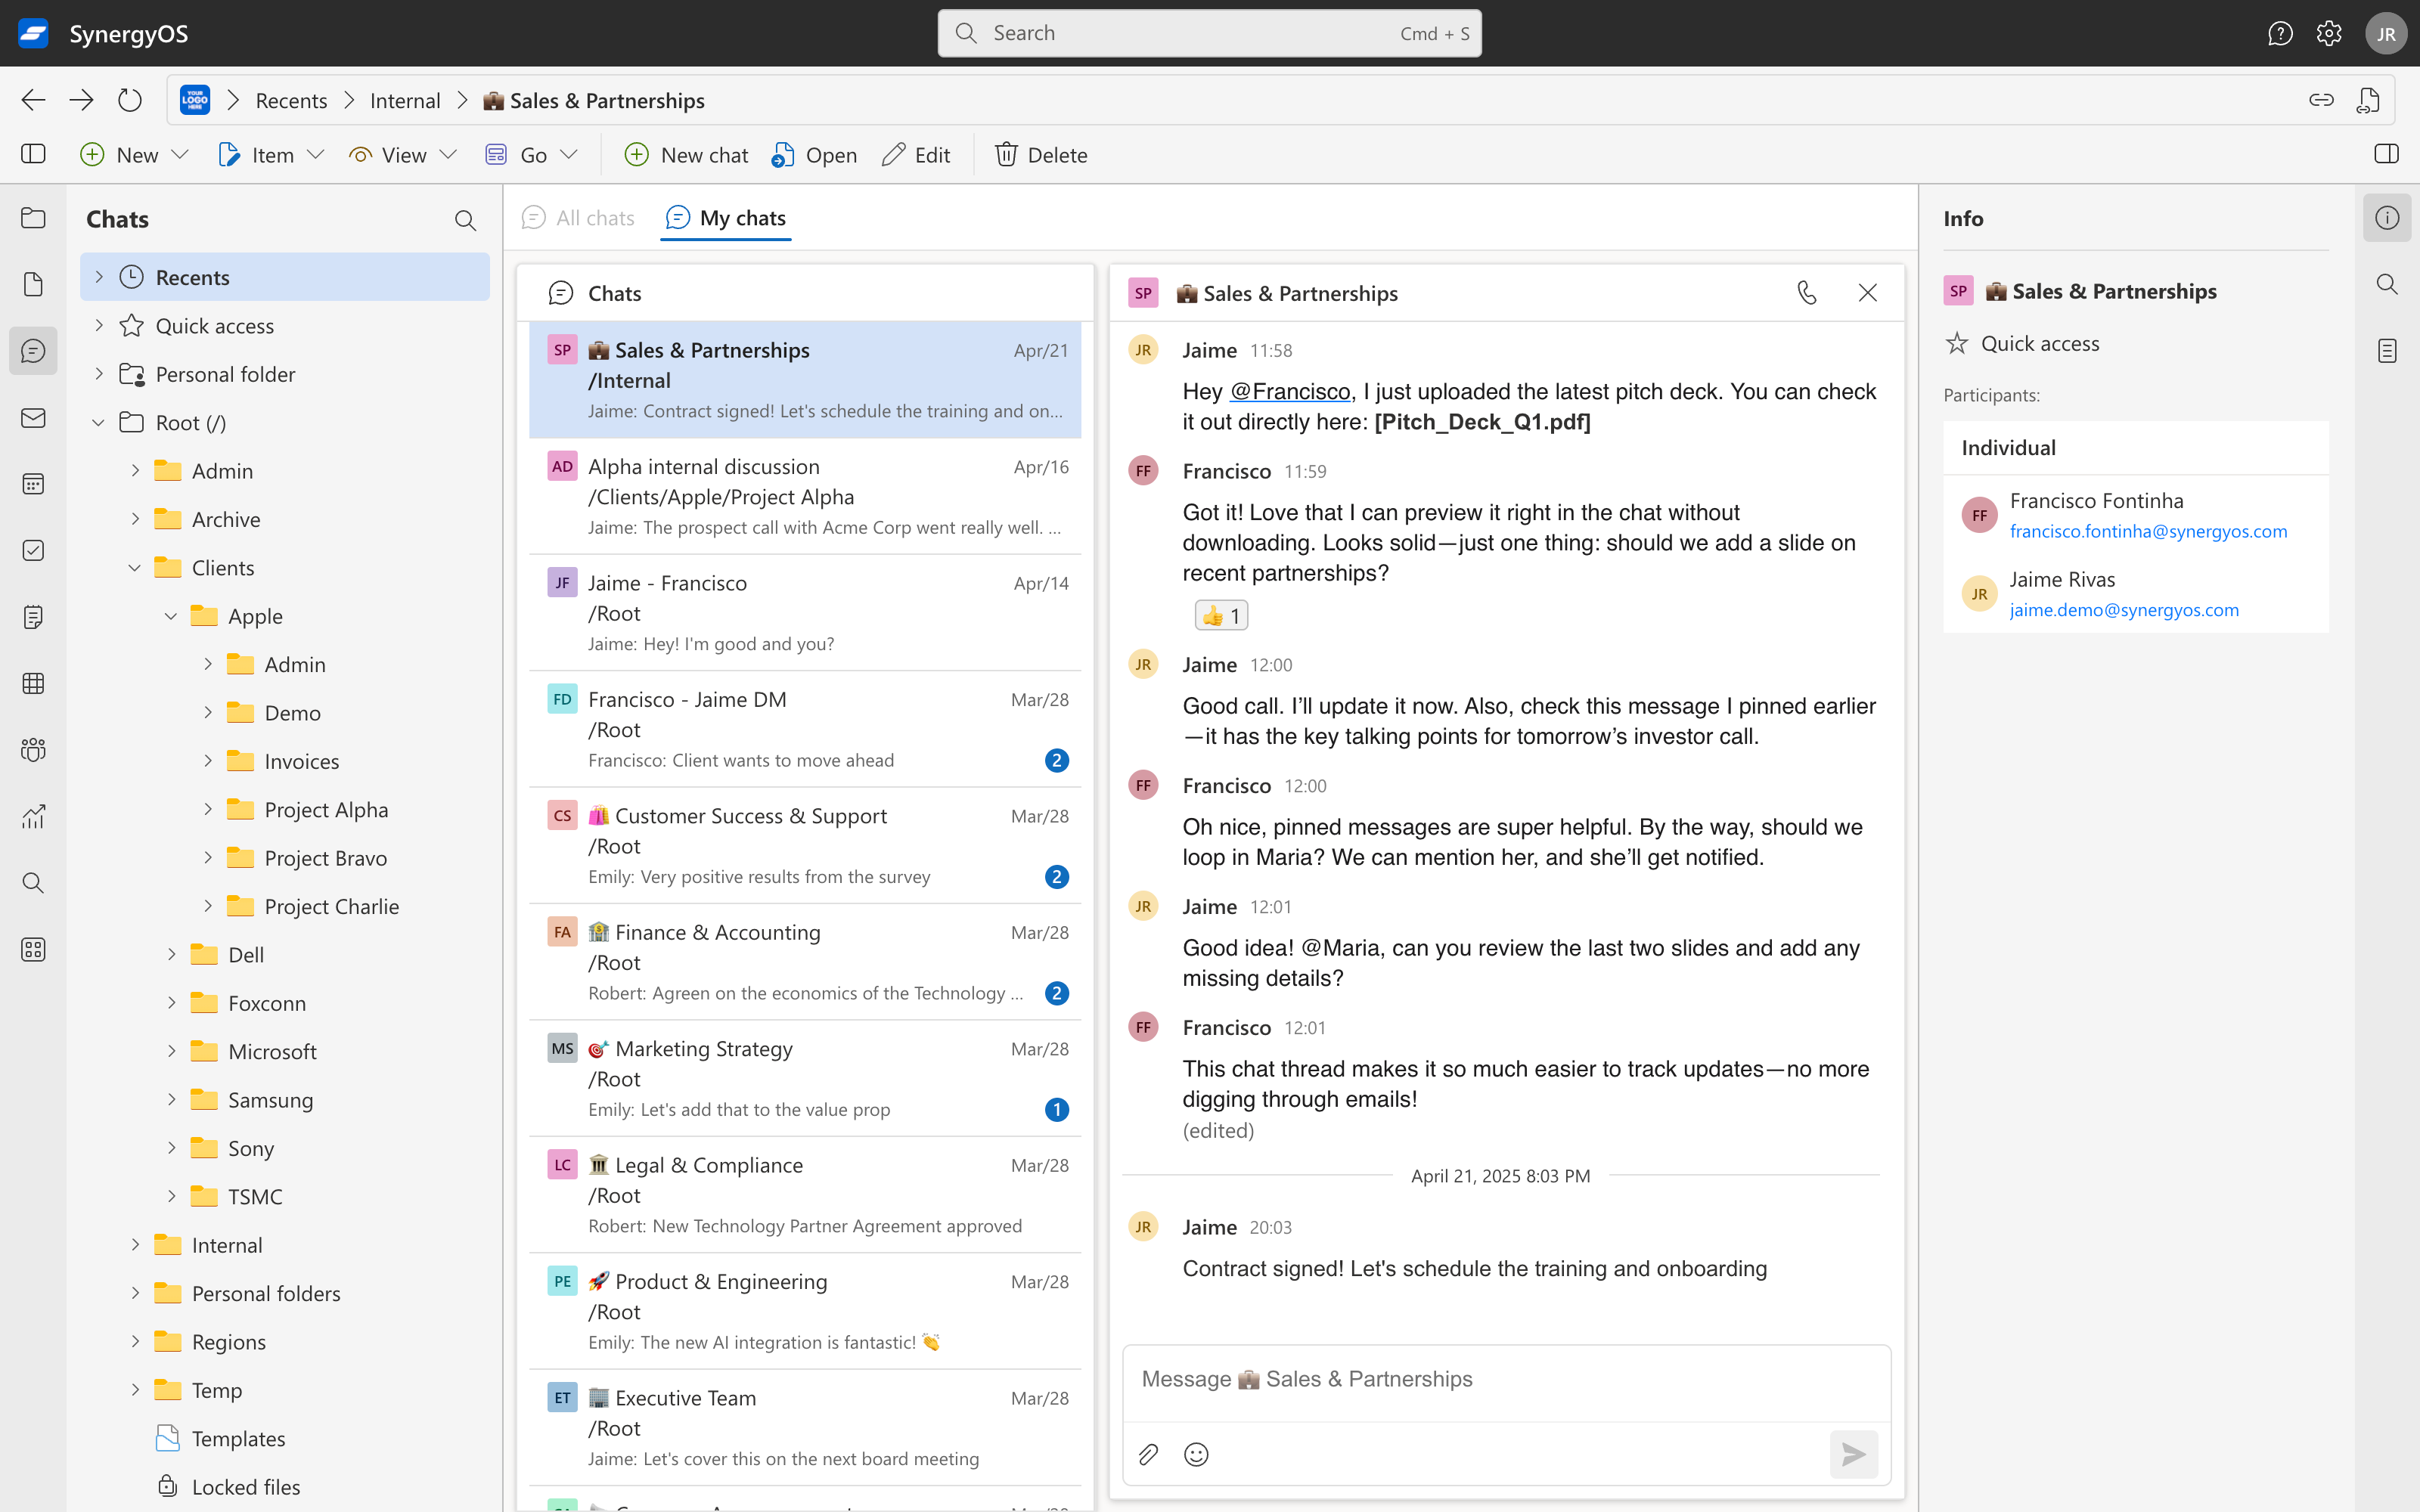The height and width of the screenshot is (1512, 2420).
Task: Copy link icon in address bar
Action: click(2321, 100)
